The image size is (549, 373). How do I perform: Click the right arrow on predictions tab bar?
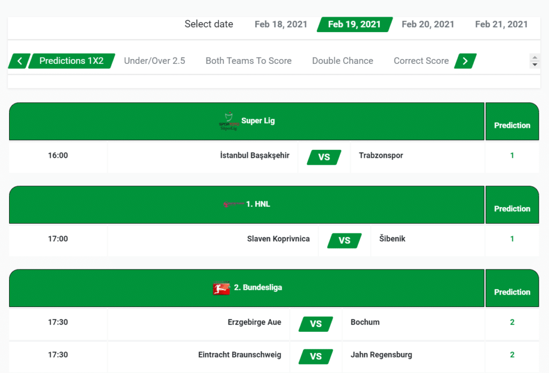click(x=464, y=61)
